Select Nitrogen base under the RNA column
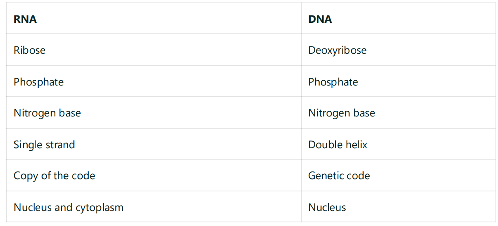Image resolution: width=498 pixels, height=226 pixels. 47,113
